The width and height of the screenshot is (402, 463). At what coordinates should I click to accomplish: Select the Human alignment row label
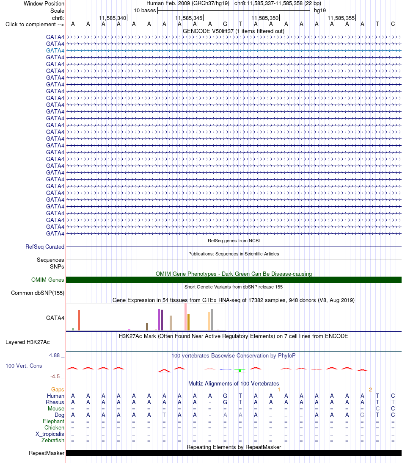(x=55, y=396)
